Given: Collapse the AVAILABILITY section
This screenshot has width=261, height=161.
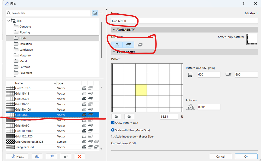Looking at the screenshot, I should tap(114, 30).
